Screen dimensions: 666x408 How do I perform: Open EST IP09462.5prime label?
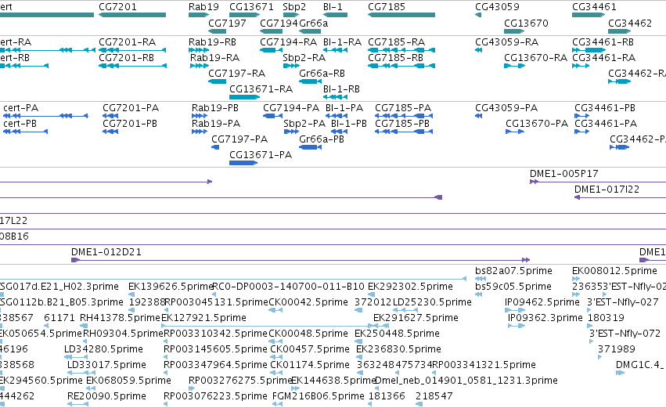coord(542,301)
